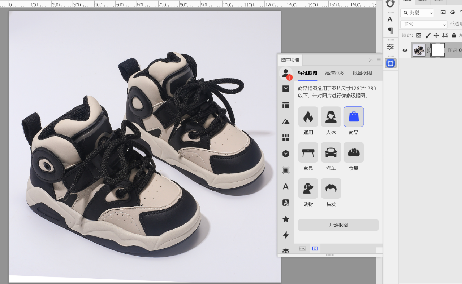Screen dimensions: 462x284
Task: Select the 商品 shopping bag cutout category
Action: pos(354,116)
